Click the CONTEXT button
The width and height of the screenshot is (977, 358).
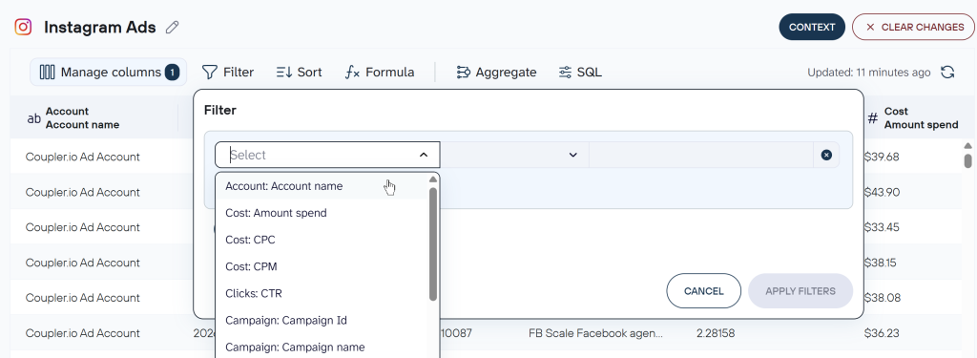coord(812,27)
